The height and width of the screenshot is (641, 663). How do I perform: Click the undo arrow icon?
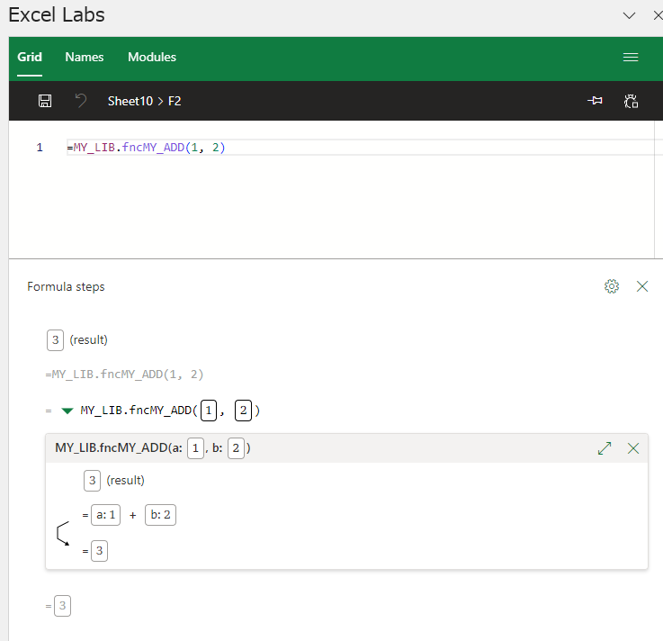(x=80, y=101)
